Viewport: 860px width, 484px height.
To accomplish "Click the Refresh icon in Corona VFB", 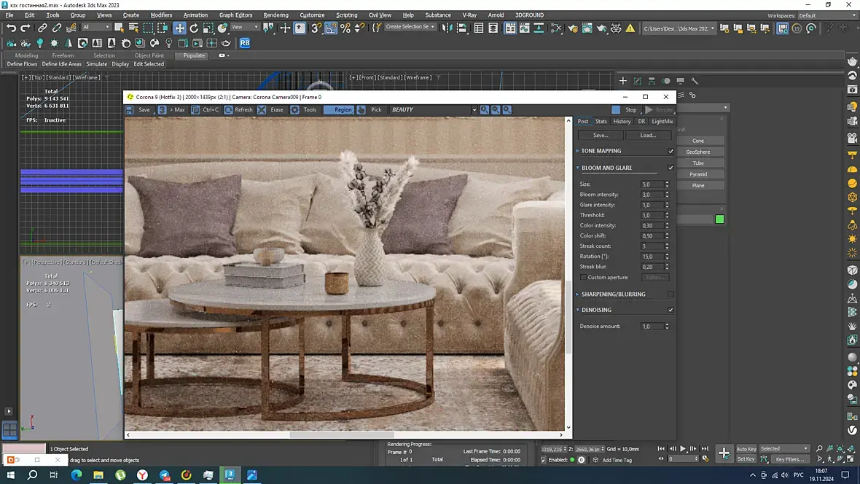I will 229,110.
